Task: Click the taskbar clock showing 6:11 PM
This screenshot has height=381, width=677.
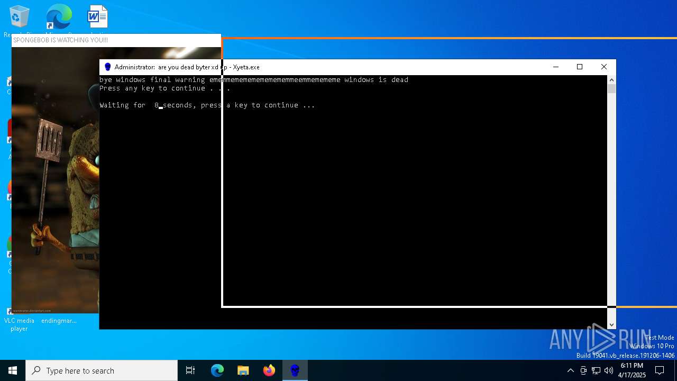Action: click(632, 370)
